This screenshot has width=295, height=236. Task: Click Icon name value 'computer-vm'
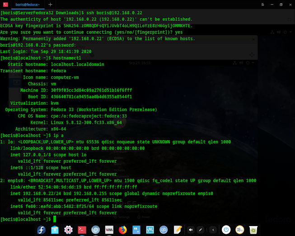pos(65,77)
